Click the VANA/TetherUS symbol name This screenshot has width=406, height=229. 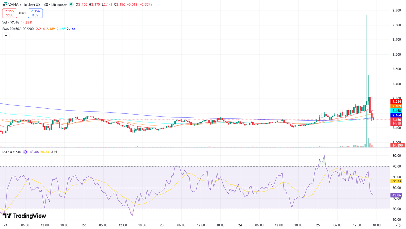point(25,5)
